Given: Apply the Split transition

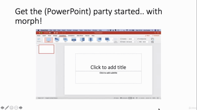Looking at the screenshot, I should 90,40.
